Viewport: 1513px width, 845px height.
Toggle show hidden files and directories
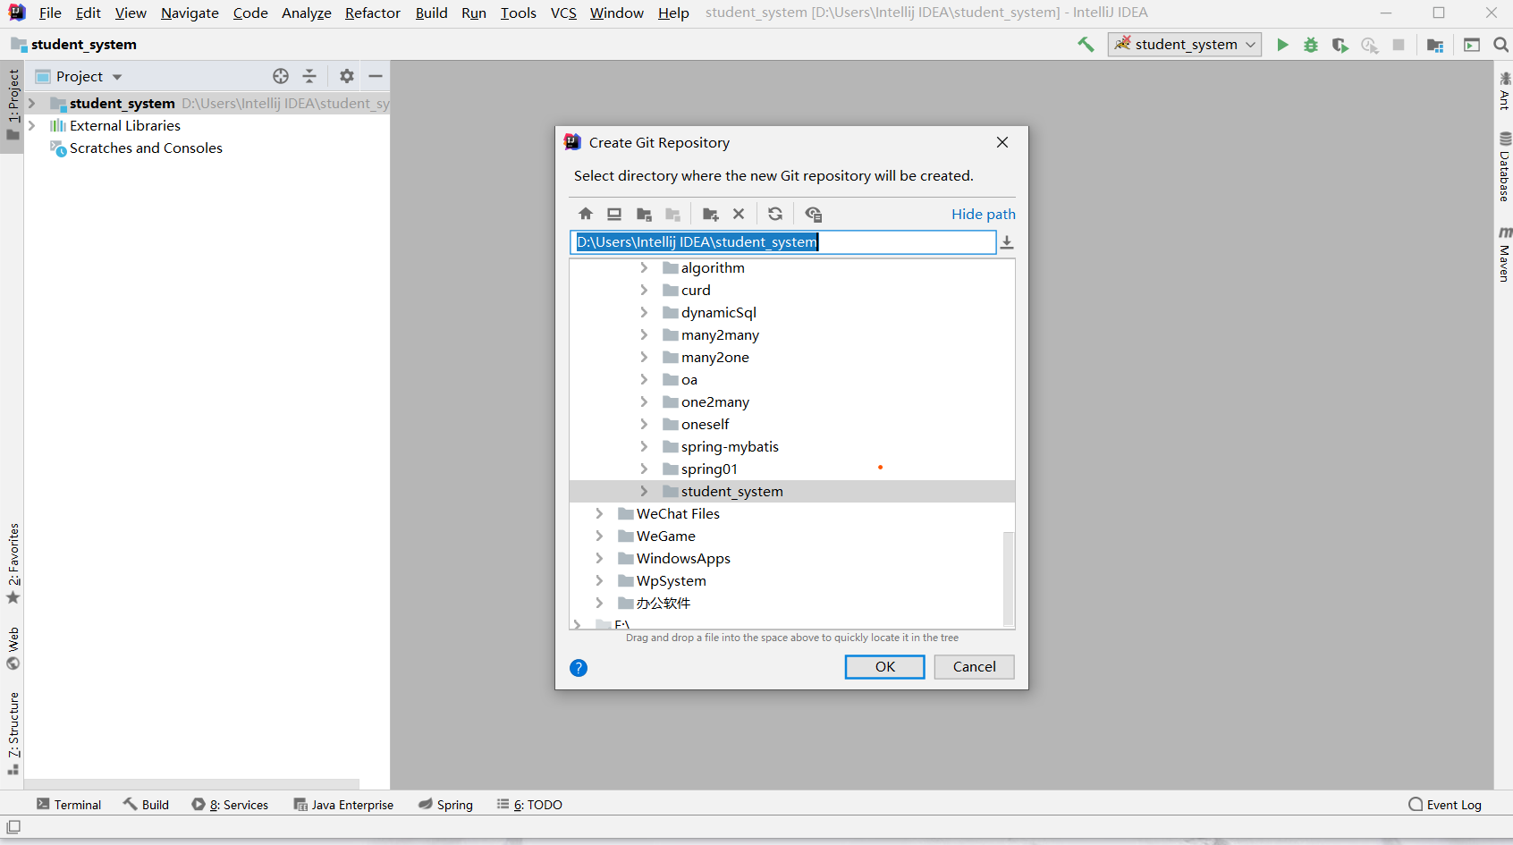(813, 214)
